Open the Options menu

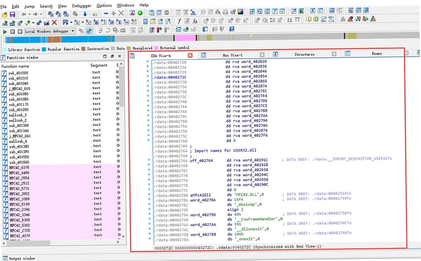point(104,5)
